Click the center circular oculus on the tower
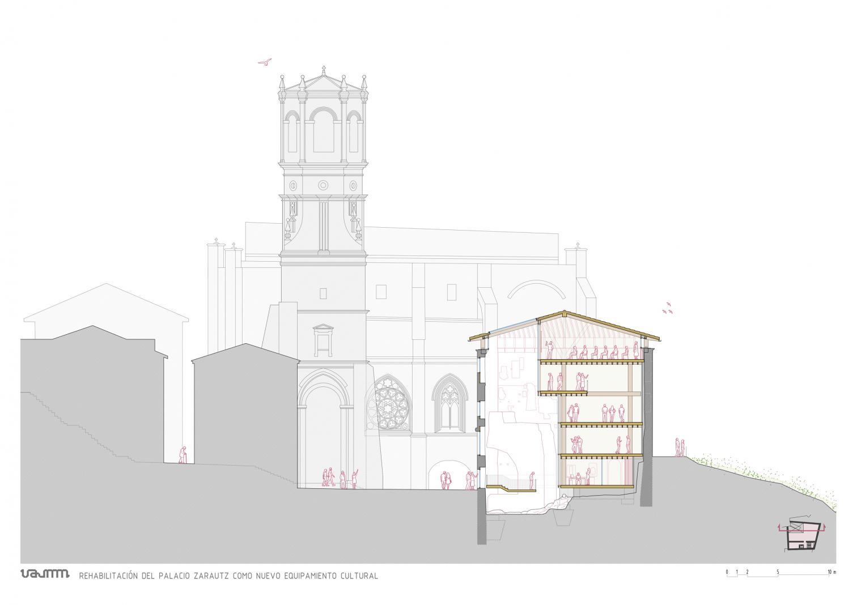This screenshot has height=605, width=857. point(323,185)
